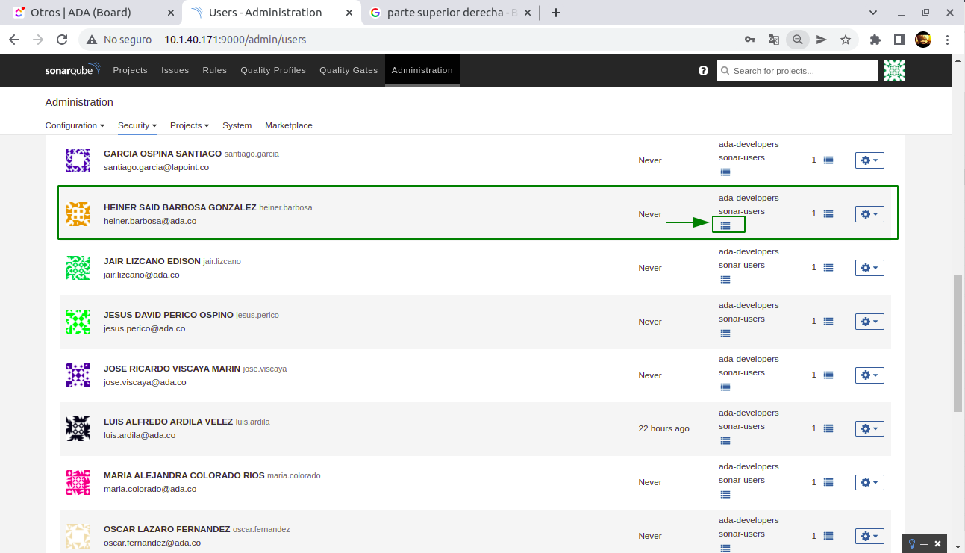Screen dimensions: 965x553
Task: Open tokens list icon for Garcia Ospina Santiago
Action: click(x=828, y=160)
